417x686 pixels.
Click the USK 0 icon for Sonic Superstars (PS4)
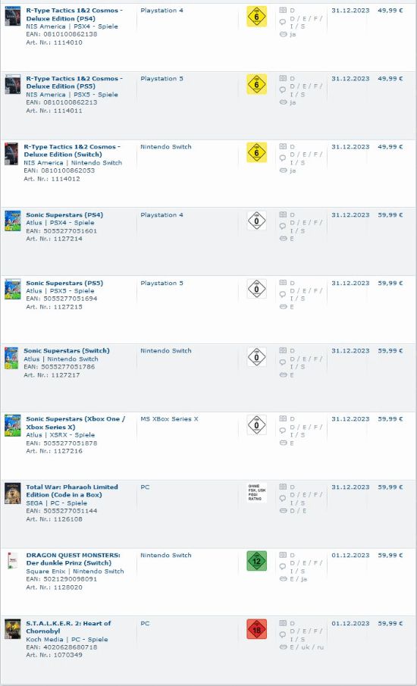256,221
